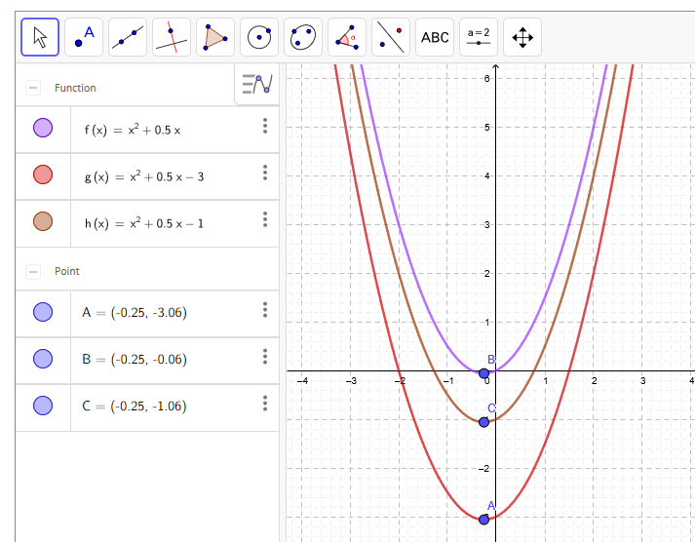This screenshot has height=542, width=695.
Task: Select the Reflect about Line tool
Action: 391,38
